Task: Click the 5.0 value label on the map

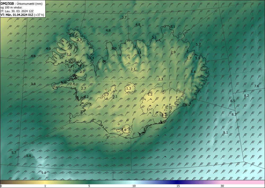Action: (x=114, y=48)
